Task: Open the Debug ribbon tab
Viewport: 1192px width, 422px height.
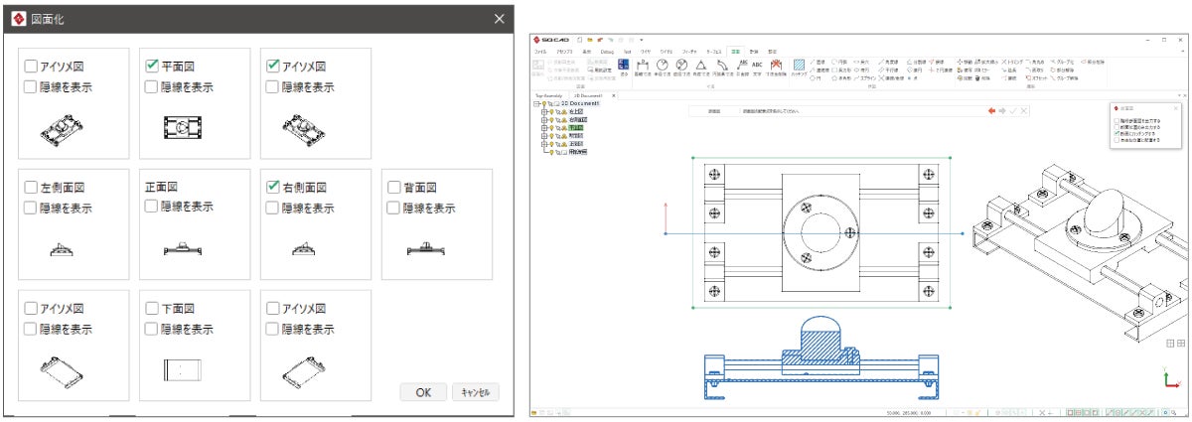Action: point(607,50)
